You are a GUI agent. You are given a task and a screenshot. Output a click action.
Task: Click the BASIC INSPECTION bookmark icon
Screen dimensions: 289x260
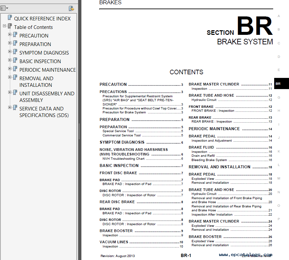[15, 60]
